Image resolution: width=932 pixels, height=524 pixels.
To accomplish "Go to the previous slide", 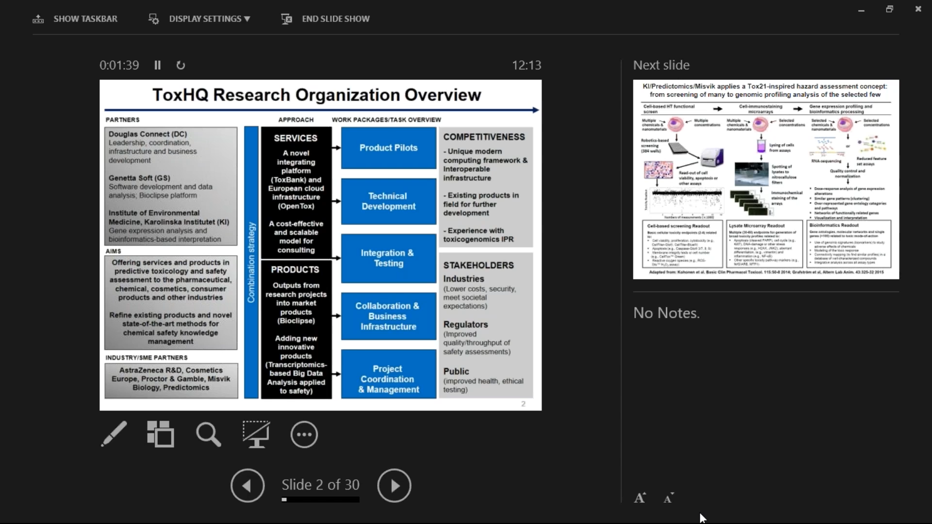I will coord(248,485).
